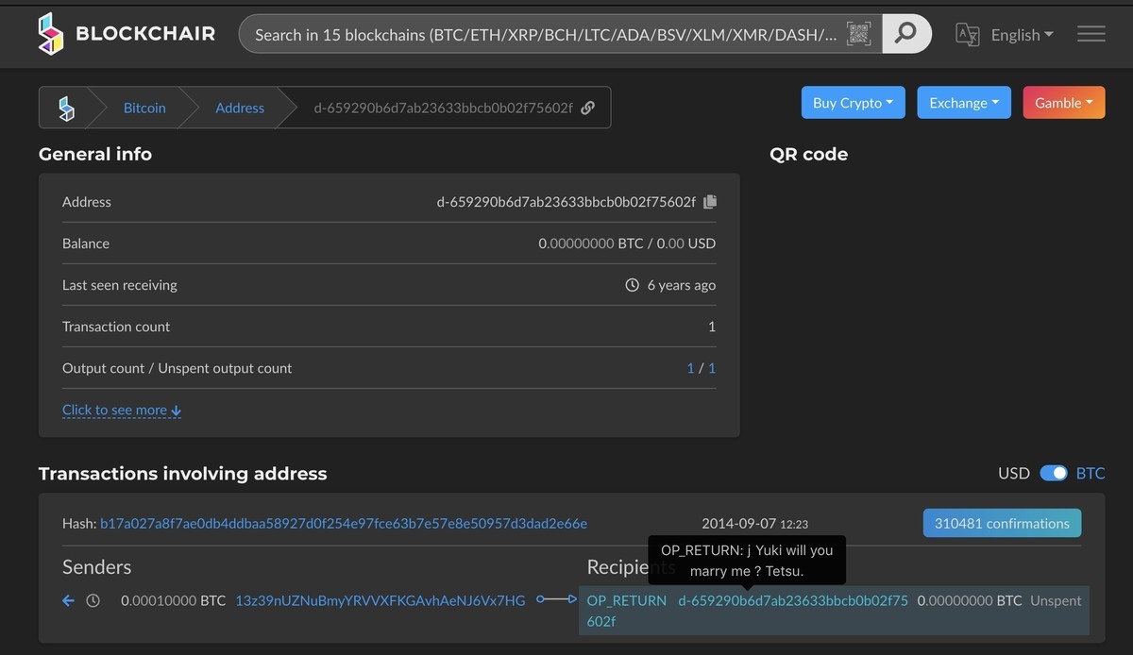Copy address link icon in breadcrumb
Image resolution: width=1133 pixels, height=655 pixels.
click(x=587, y=108)
